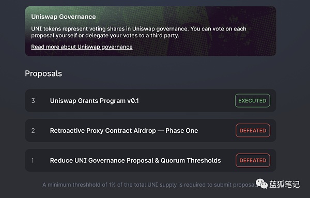The image size is (310, 198).
Task: Click the DEFEATED badge on proposal 1
Action: pos(253,160)
